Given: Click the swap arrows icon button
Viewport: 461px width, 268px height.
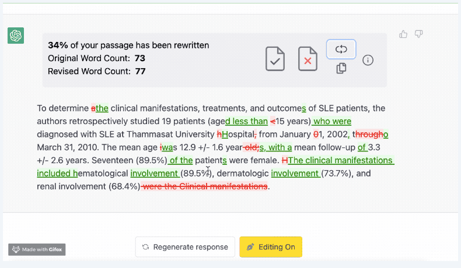Looking at the screenshot, I should coord(341,50).
